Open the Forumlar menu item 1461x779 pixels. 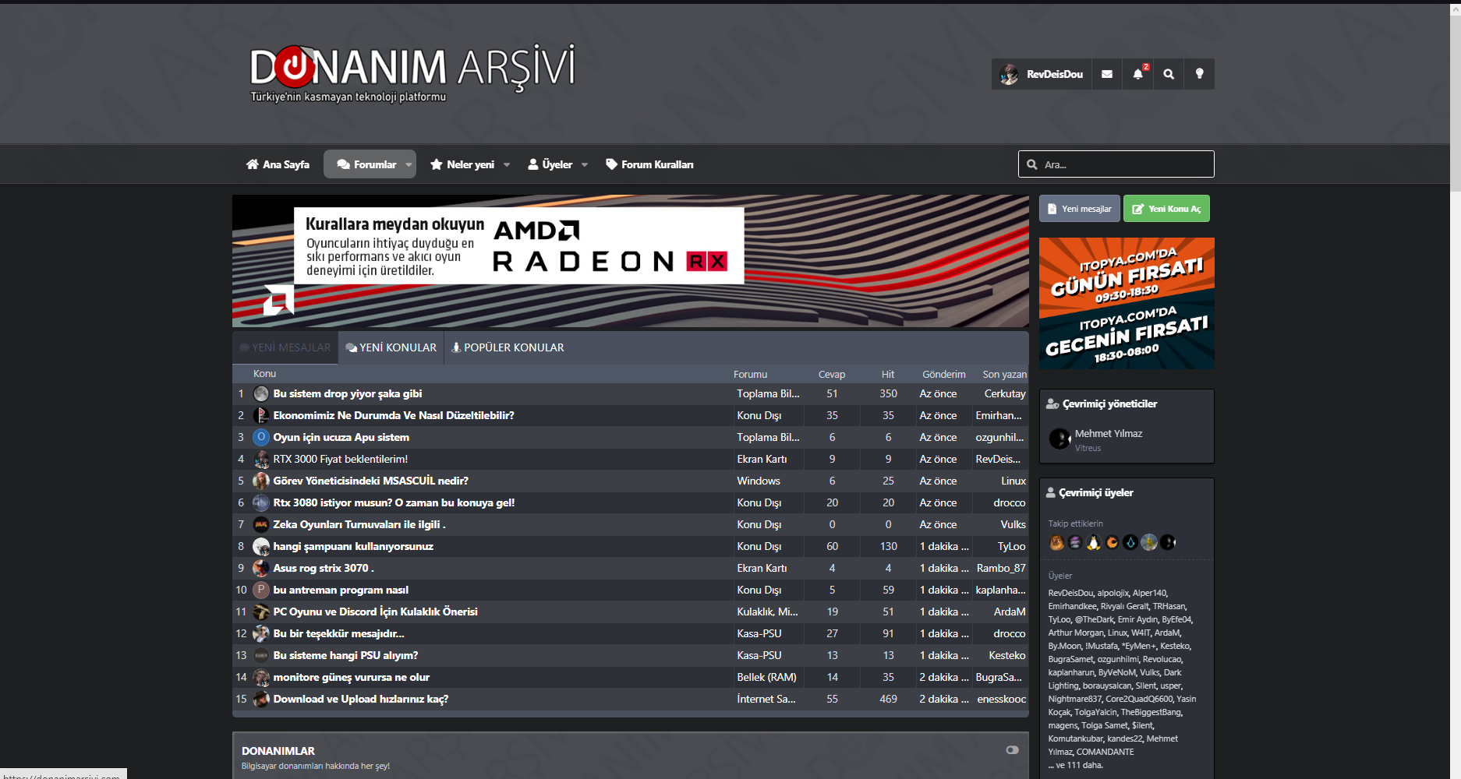point(366,164)
